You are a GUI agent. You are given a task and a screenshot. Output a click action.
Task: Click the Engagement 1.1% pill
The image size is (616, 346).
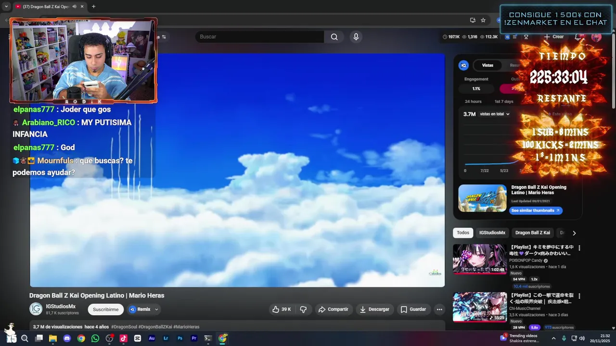[476, 89]
